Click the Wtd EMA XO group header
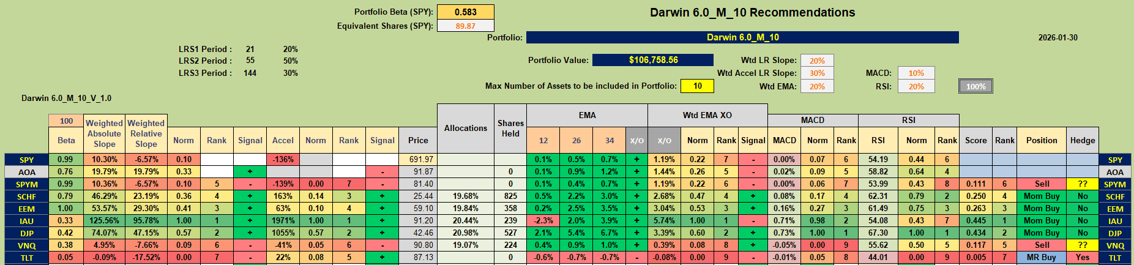Image resolution: width=1134 pixels, height=265 pixels. coord(707,115)
